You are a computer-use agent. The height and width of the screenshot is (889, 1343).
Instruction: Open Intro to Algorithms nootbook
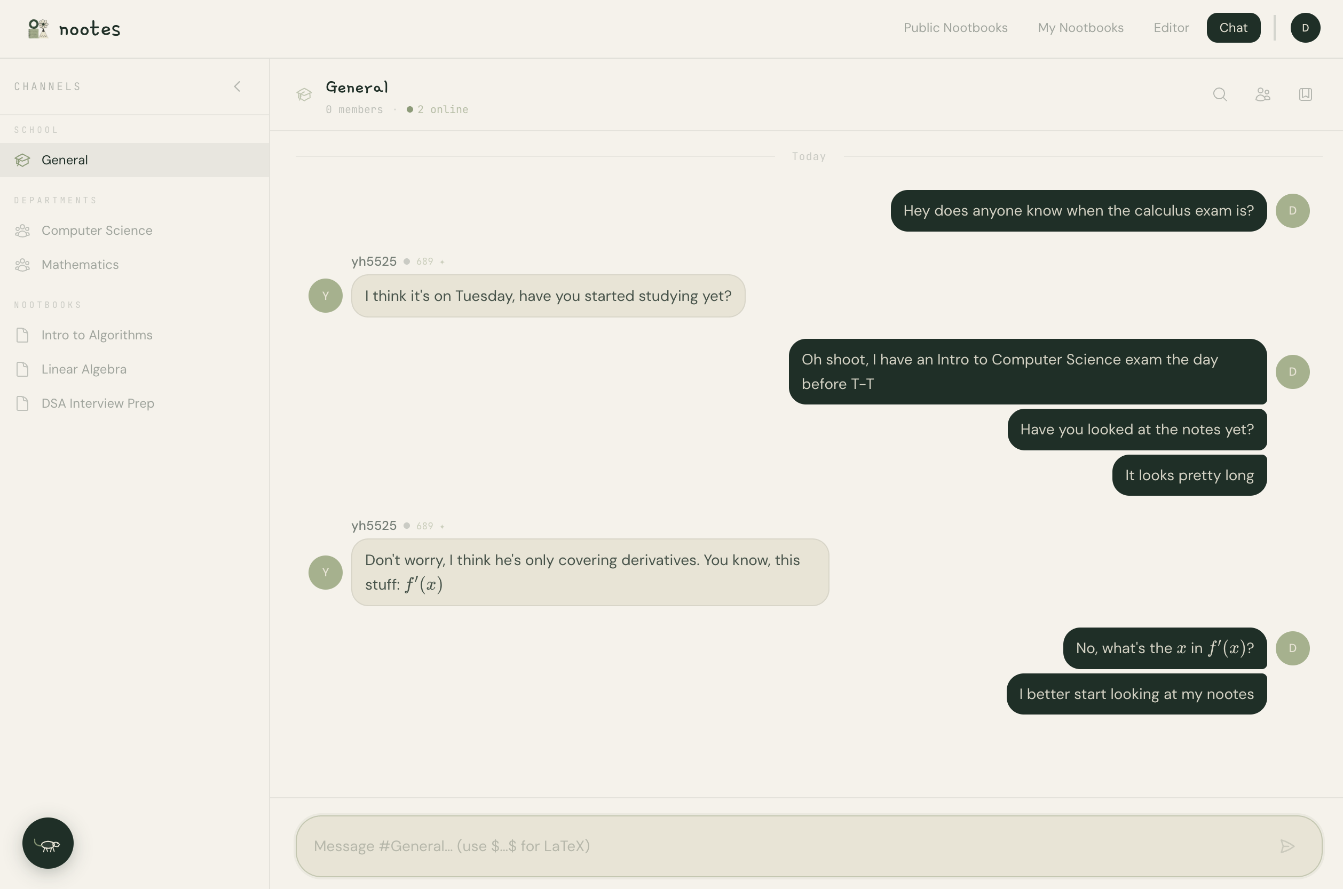97,335
